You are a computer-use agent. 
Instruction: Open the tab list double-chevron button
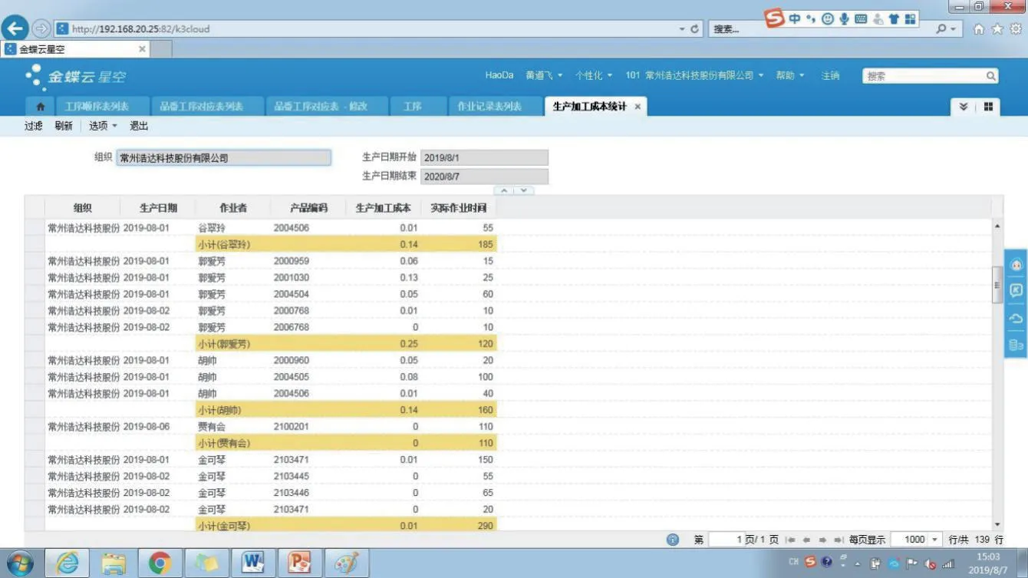(x=964, y=107)
